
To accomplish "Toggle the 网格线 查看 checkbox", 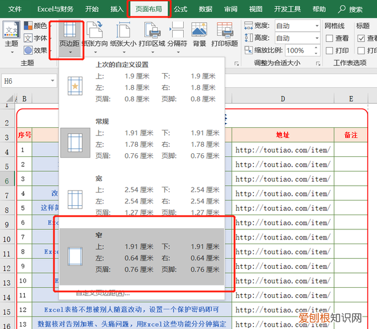I will 329,38.
